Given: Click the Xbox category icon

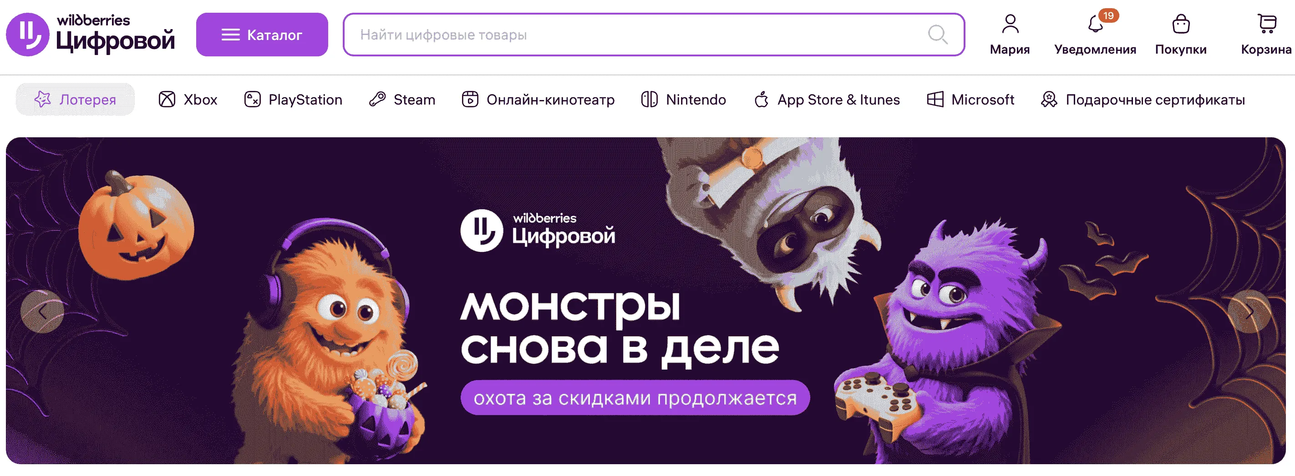Looking at the screenshot, I should 167,100.
